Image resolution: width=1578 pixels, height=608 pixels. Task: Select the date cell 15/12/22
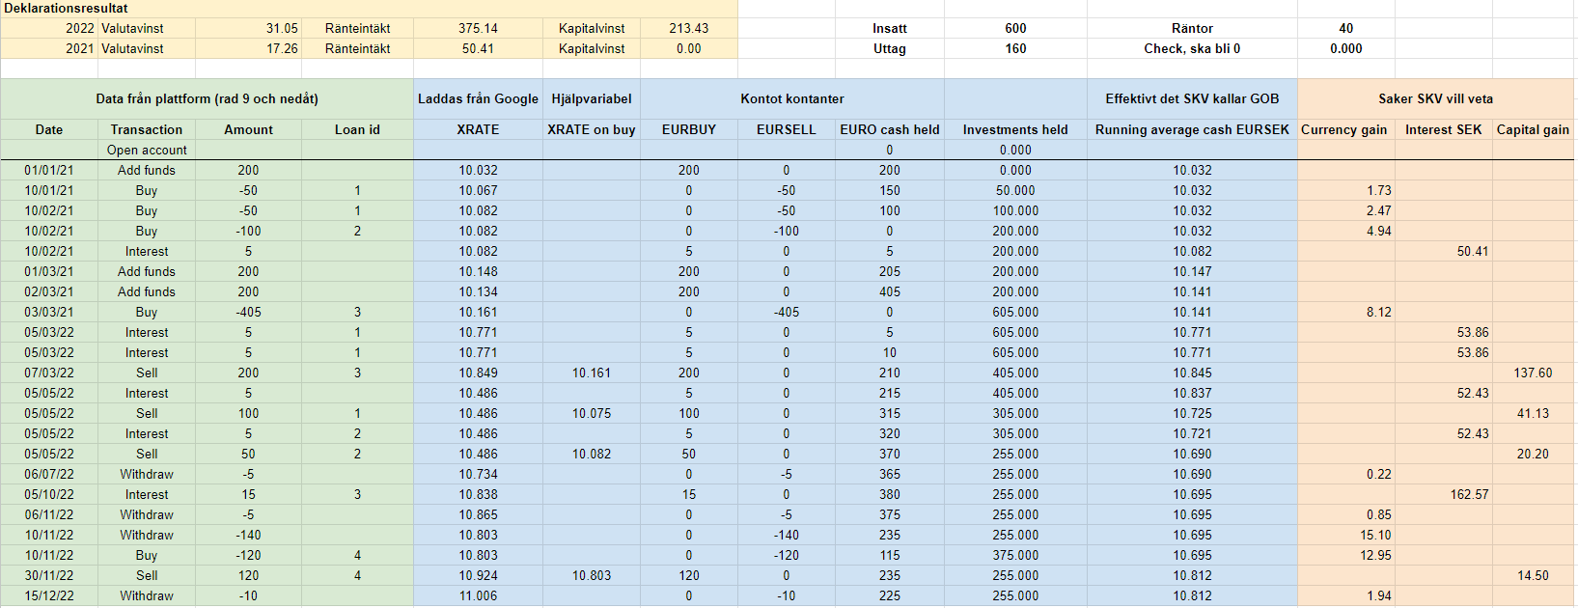(49, 595)
